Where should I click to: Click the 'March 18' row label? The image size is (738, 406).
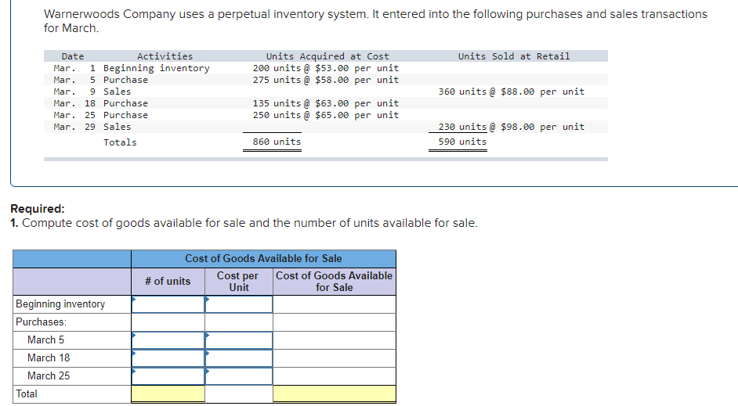coord(49,358)
